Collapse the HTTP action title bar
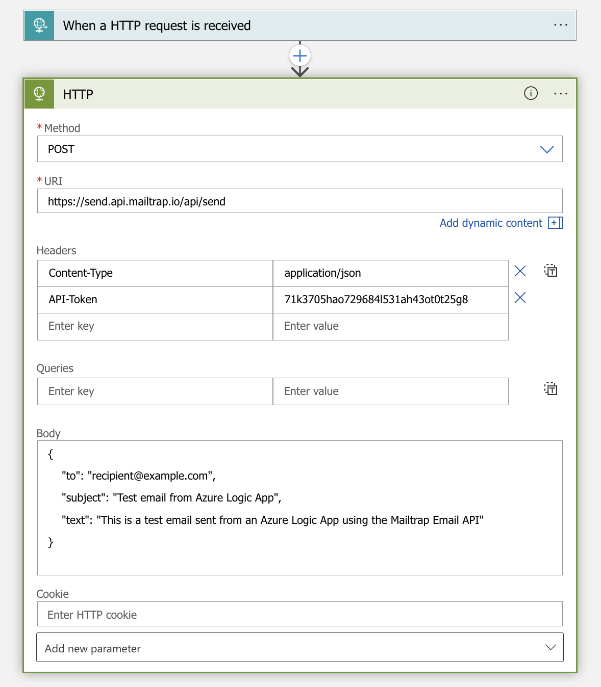The height and width of the screenshot is (687, 601). tap(286, 94)
